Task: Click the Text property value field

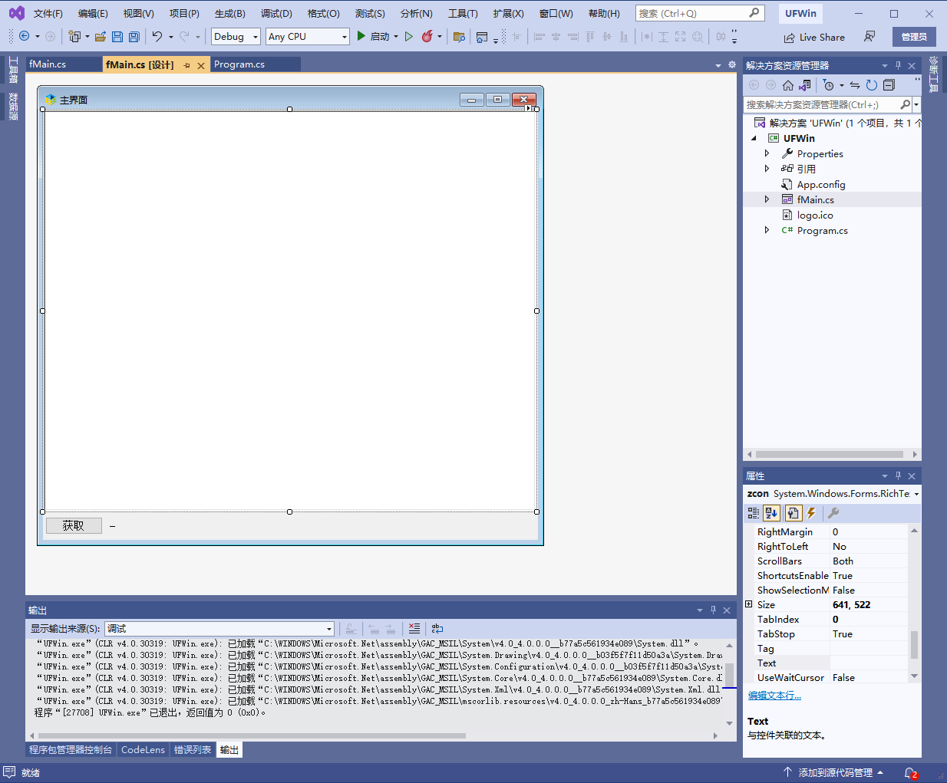Action: 869,663
